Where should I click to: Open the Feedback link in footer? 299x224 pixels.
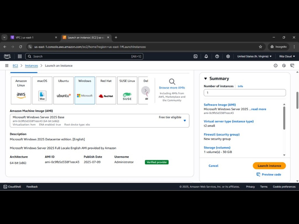[32, 187]
